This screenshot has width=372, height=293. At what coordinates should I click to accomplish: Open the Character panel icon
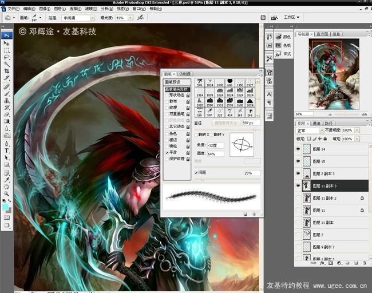(x=269, y=94)
